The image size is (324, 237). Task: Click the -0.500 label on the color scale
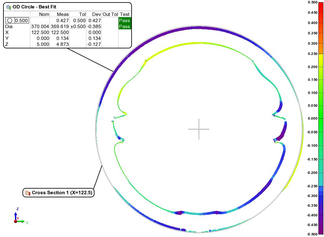coord(312,234)
